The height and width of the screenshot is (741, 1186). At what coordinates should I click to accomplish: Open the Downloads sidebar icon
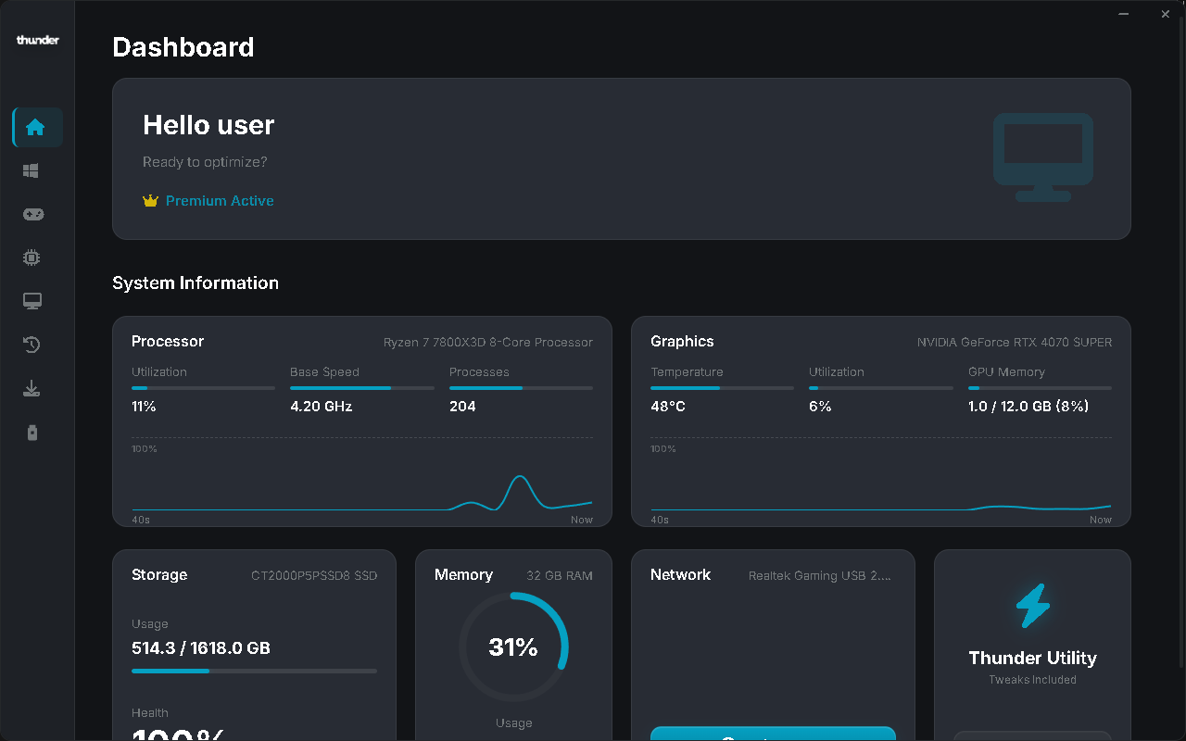pos(32,388)
